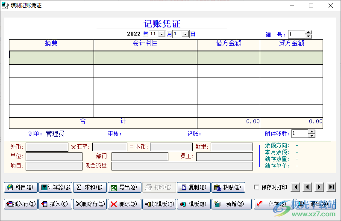Click the 结存数量 label

coord(277,159)
